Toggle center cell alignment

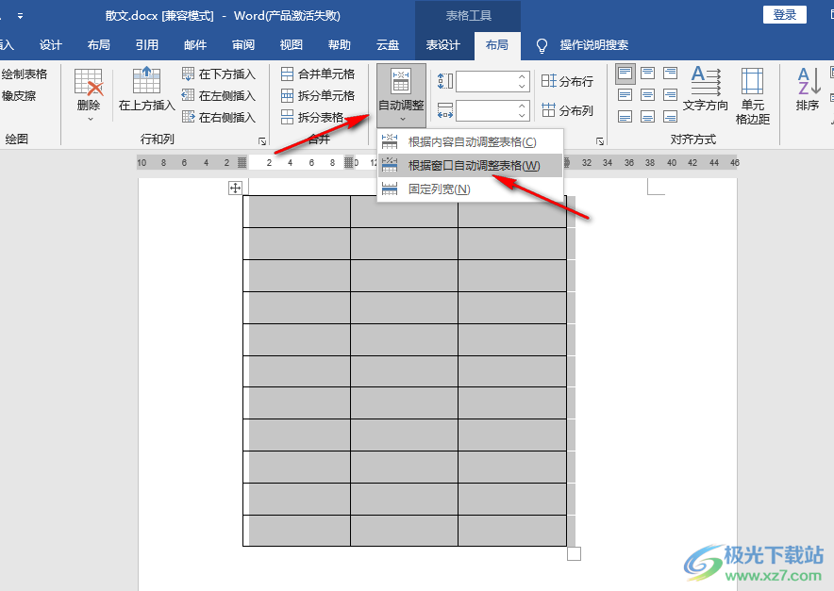tap(647, 93)
